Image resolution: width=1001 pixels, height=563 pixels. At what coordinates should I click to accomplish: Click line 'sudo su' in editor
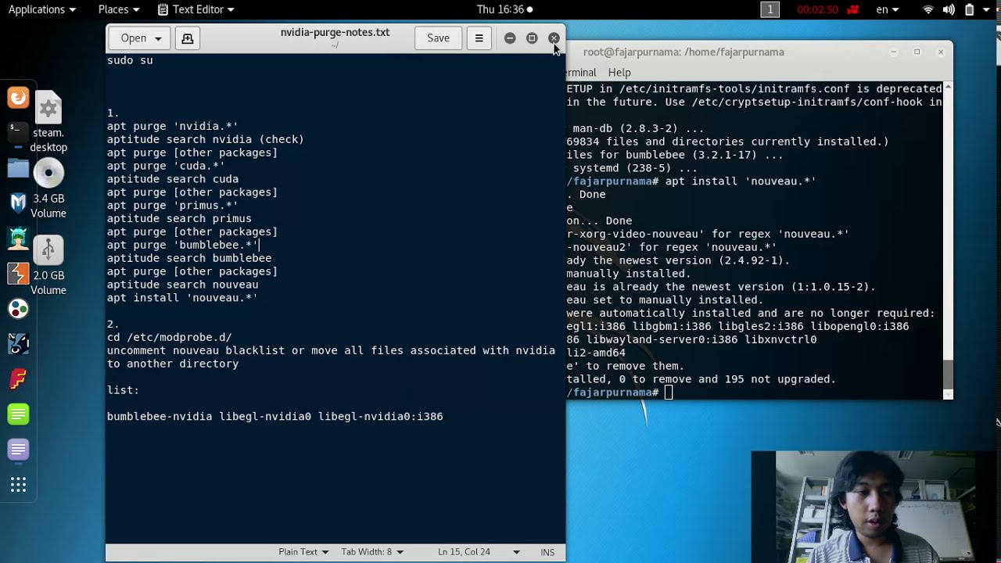130,60
